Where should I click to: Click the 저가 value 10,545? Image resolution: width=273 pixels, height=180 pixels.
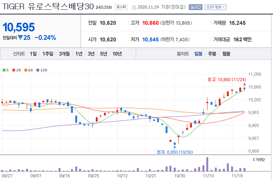(150, 39)
